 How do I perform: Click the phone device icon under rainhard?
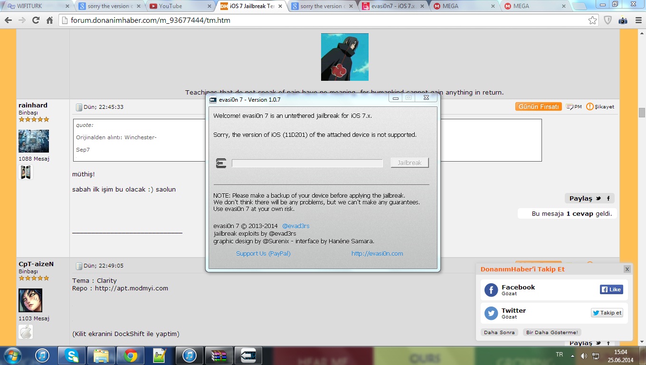click(x=26, y=172)
